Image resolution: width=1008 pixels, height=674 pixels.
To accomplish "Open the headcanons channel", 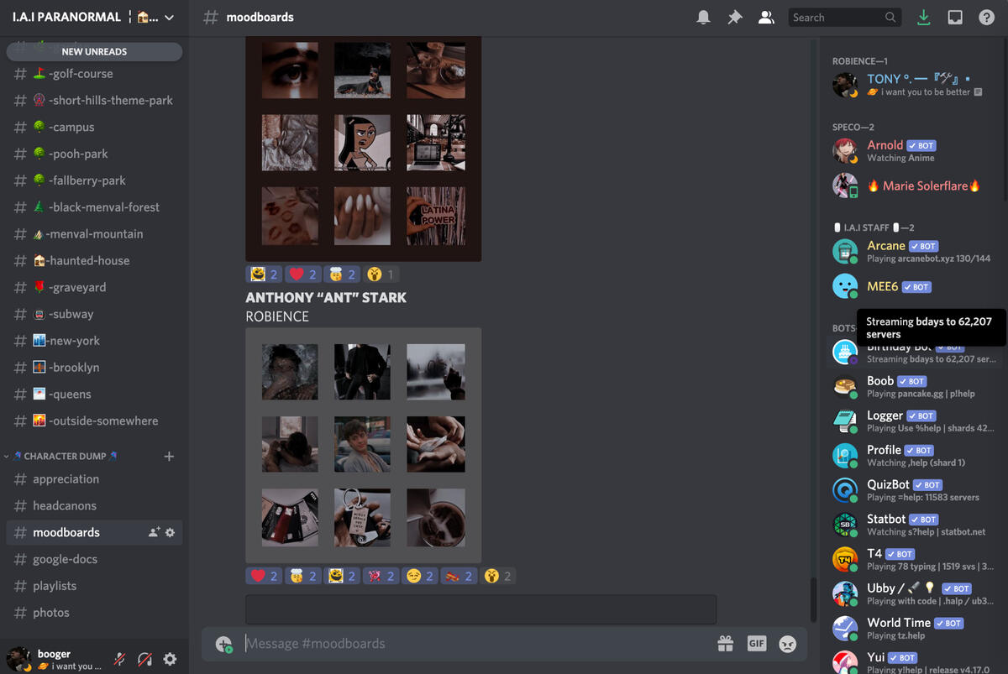I will coord(65,505).
